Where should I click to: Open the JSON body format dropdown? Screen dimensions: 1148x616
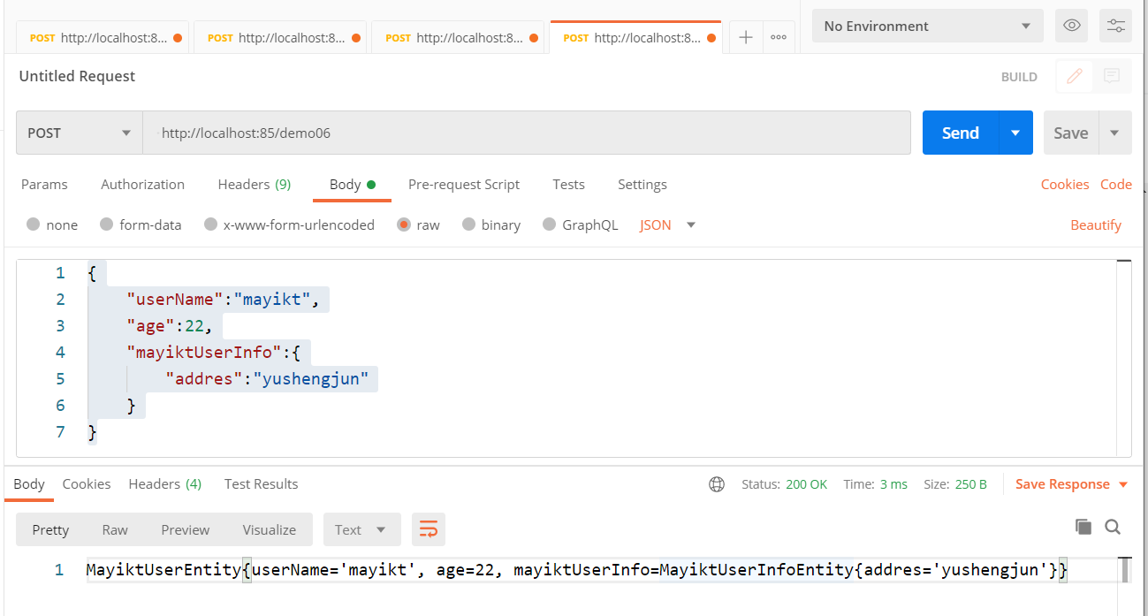pyautogui.click(x=667, y=224)
